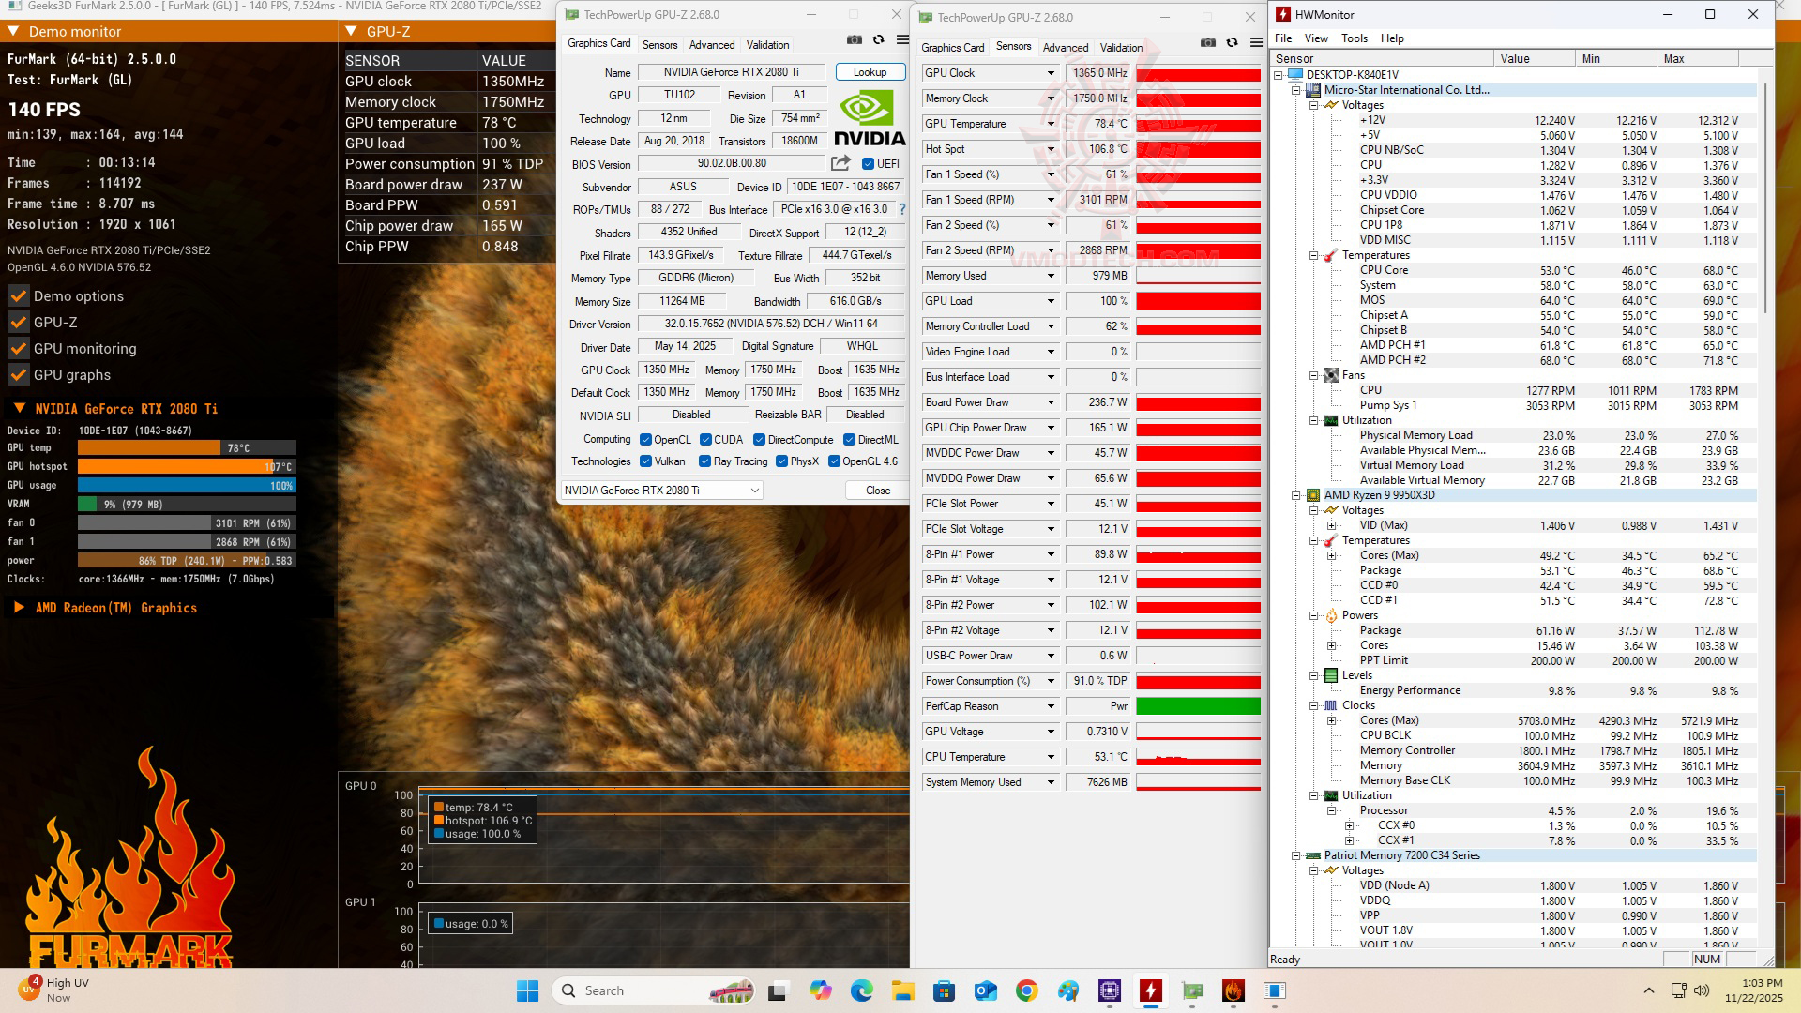
Task: Click the GPU-Z refresh icon
Action: tap(878, 39)
